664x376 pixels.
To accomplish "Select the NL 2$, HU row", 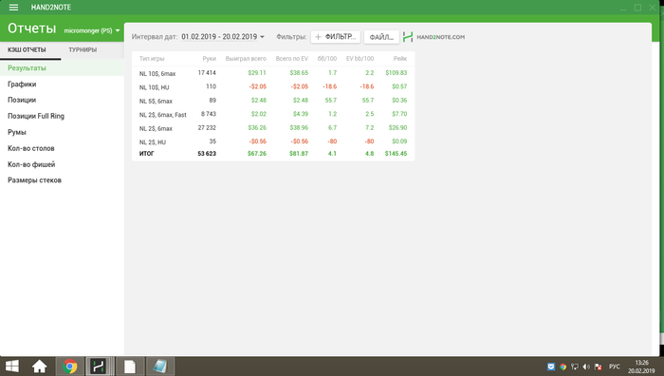I will point(273,141).
